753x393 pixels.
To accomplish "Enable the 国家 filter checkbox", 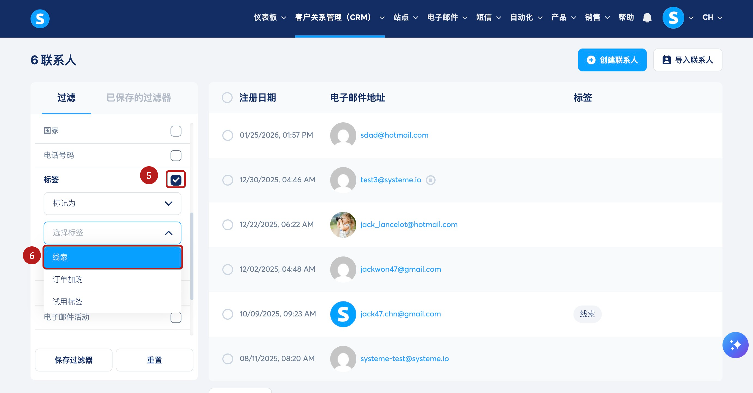I will [x=176, y=131].
